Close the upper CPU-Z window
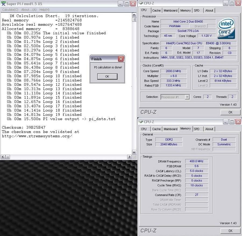Screen dimensions: 242x236 (x=238, y=3)
